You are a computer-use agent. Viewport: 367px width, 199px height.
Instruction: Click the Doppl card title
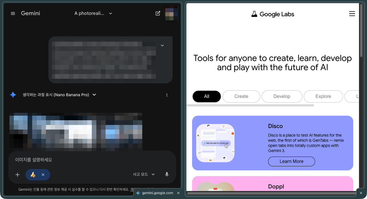276,186
